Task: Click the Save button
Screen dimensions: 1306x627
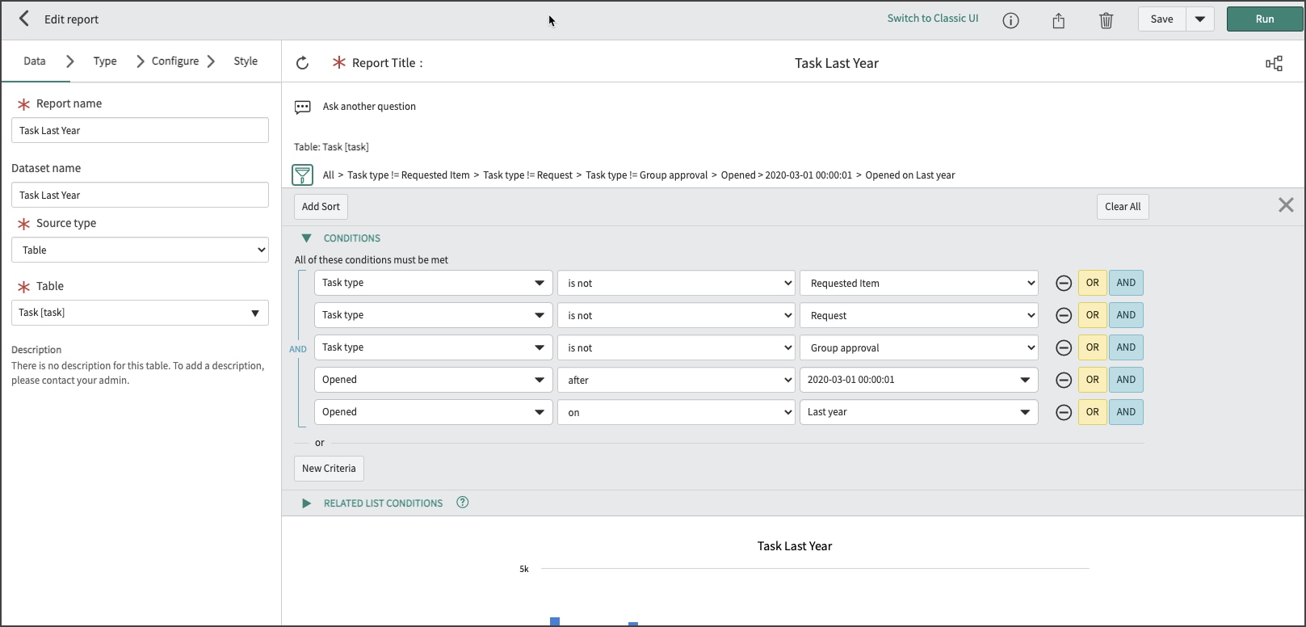Action: (x=1161, y=19)
